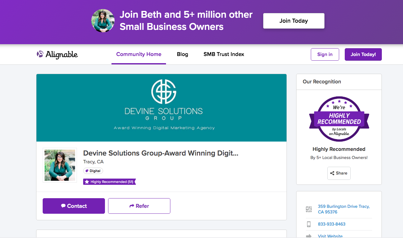Click the map icon beside the address
403x238 pixels.
click(x=309, y=209)
